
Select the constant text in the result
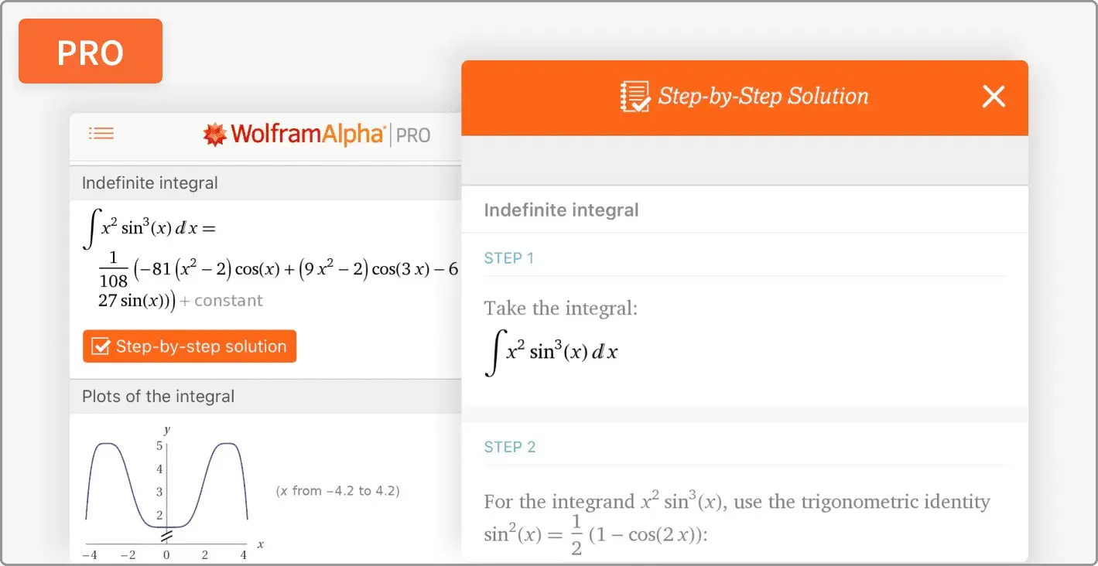(221, 301)
